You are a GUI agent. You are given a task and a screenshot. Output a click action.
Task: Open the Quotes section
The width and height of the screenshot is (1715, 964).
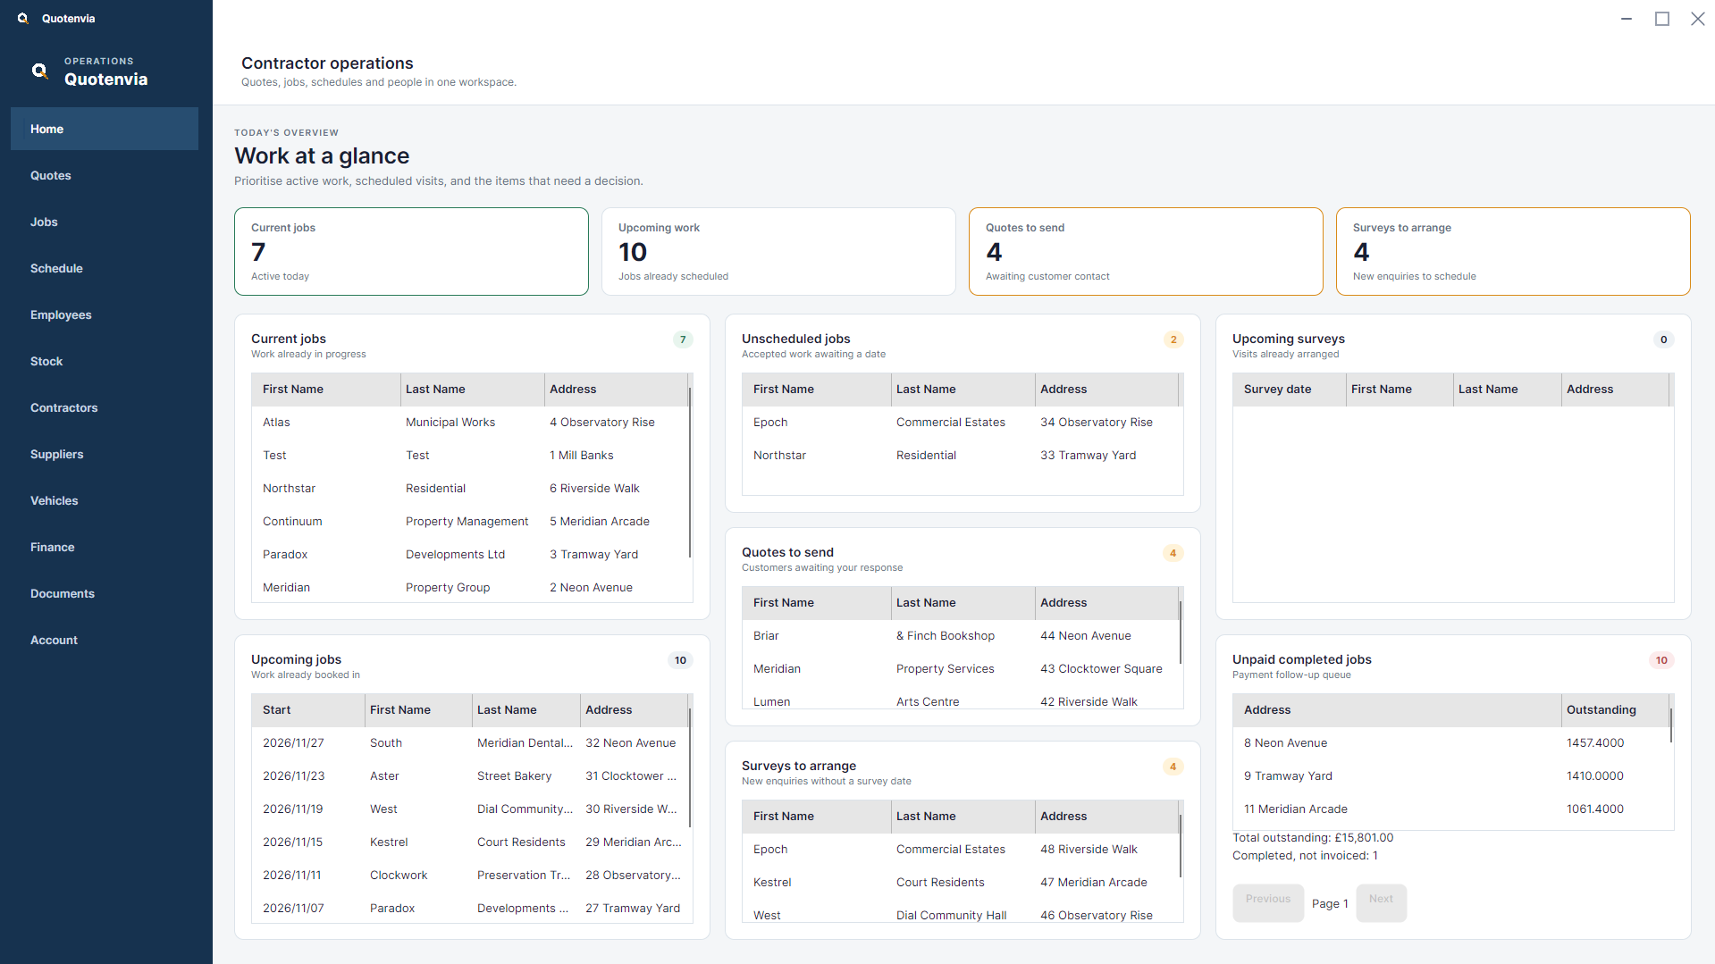105,175
